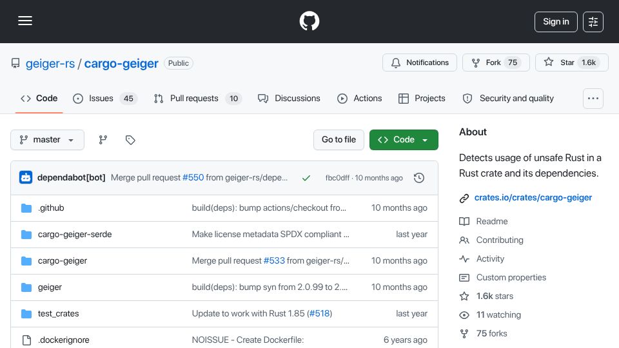Viewport: 619px width, 348px height.
Task: Open the test_crates folder
Action: [x=59, y=314]
